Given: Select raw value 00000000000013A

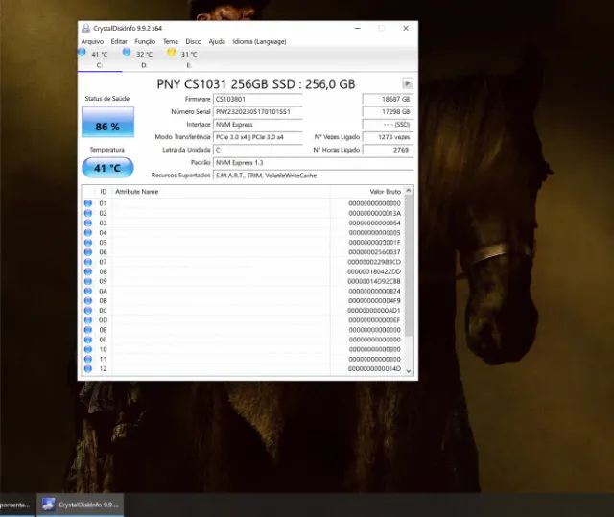Looking at the screenshot, I should coord(375,213).
